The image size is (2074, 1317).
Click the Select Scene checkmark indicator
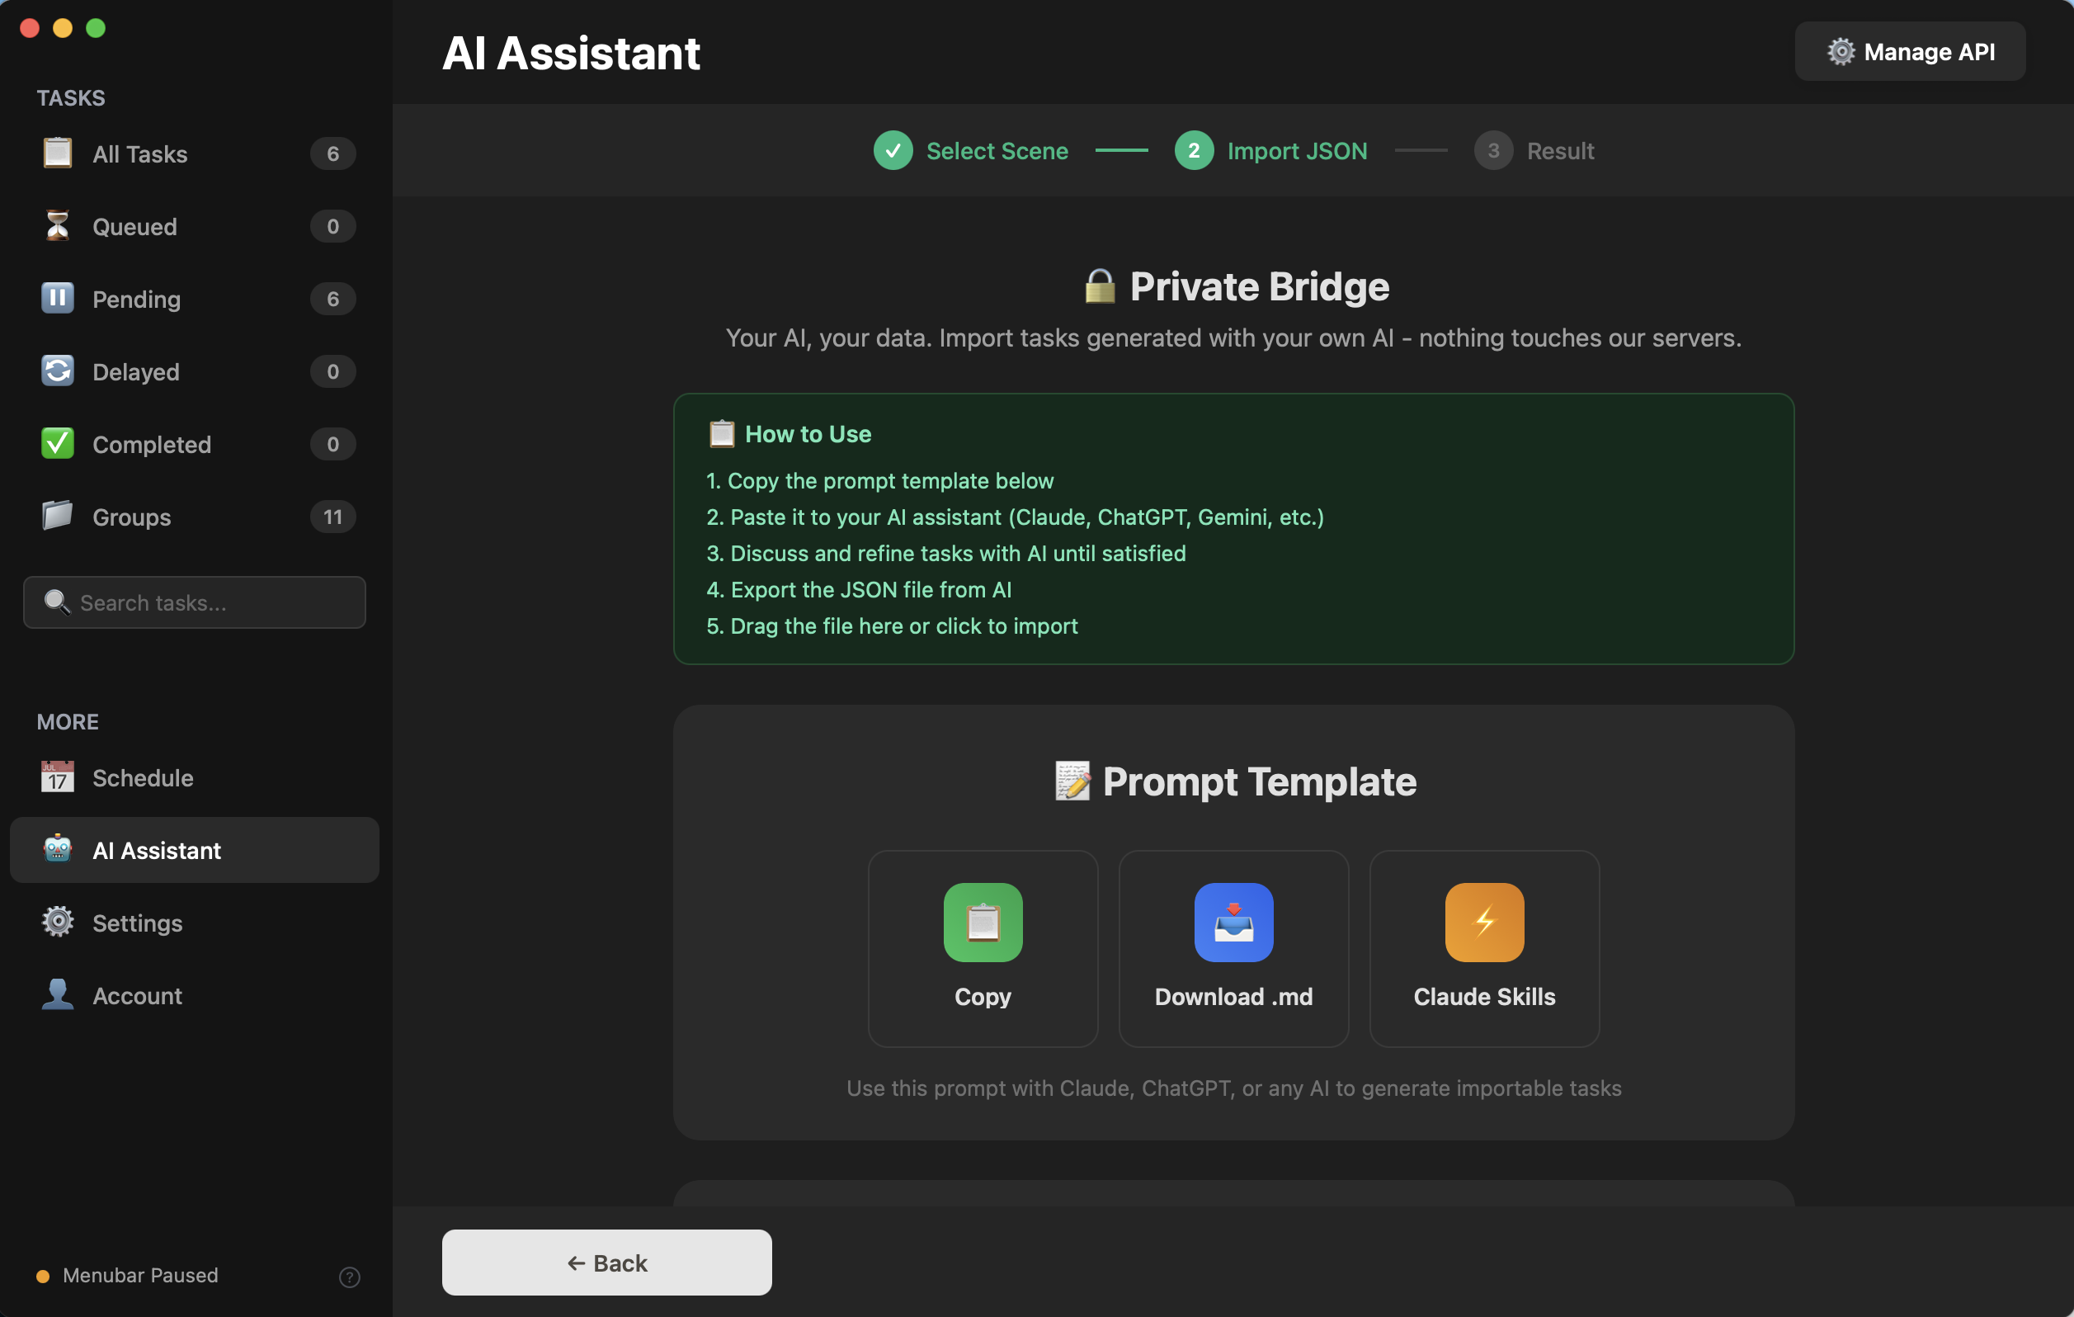893,150
